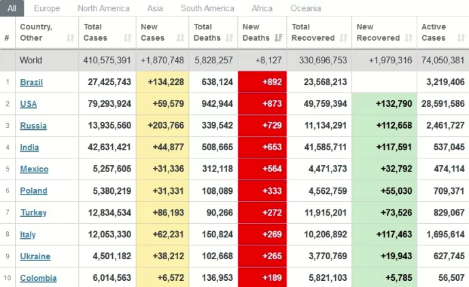Screen dimensions: 469x287
Task: Switch to the Europe tab
Action: point(47,8)
